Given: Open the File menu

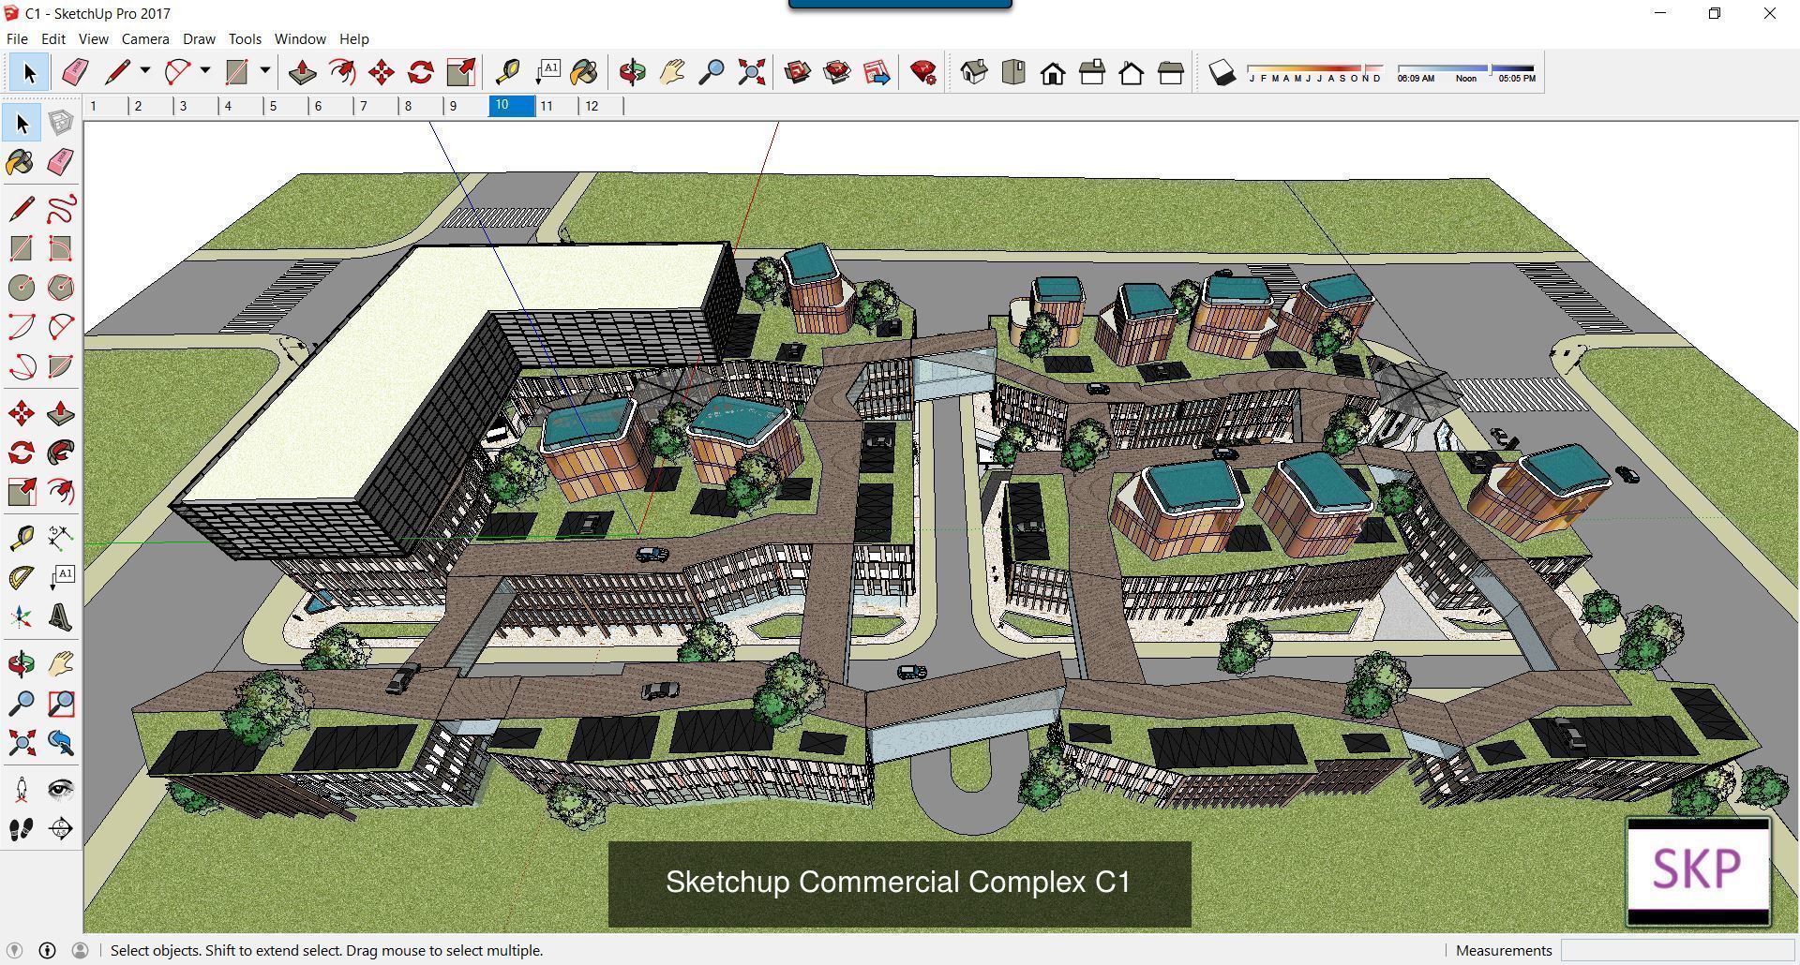Looking at the screenshot, I should coord(17,38).
